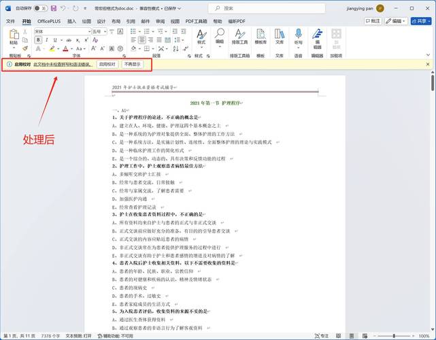
Task: Open the PDF工具箱 tab
Action: [x=196, y=21]
